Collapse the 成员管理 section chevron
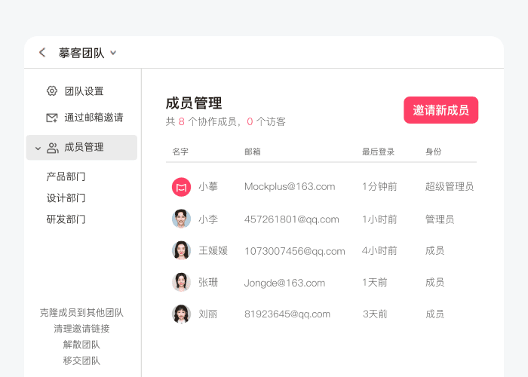 tap(38, 149)
